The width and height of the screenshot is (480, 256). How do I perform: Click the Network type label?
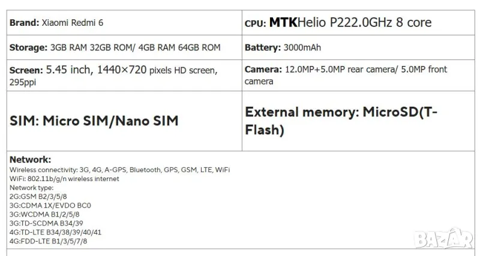[x=31, y=188]
